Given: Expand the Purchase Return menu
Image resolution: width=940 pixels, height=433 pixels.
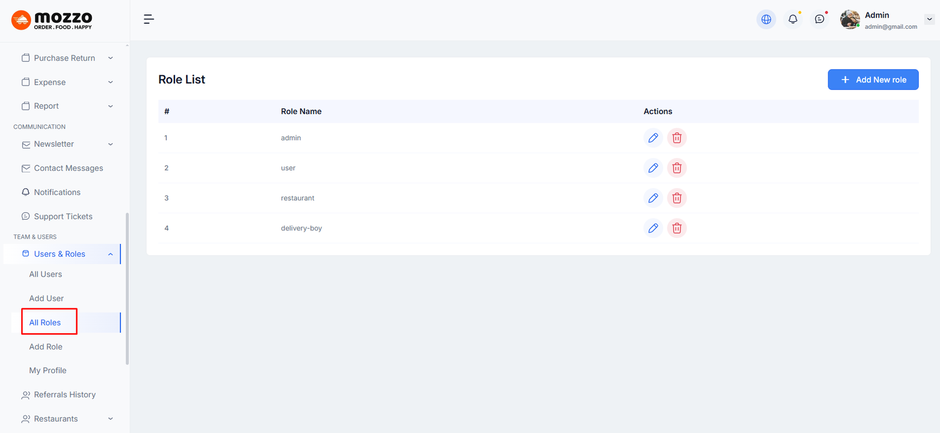Looking at the screenshot, I should pyautogui.click(x=65, y=58).
